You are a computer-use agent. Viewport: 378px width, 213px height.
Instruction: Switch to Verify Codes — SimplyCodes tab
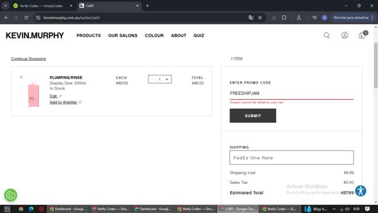pyautogui.click(x=41, y=6)
